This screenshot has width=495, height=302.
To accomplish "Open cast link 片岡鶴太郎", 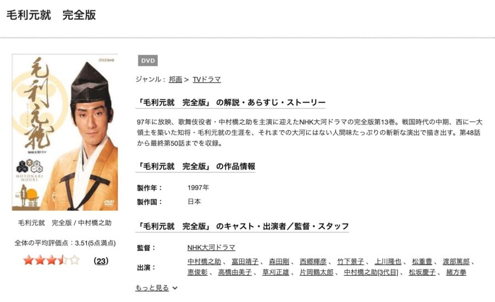I will (316, 272).
